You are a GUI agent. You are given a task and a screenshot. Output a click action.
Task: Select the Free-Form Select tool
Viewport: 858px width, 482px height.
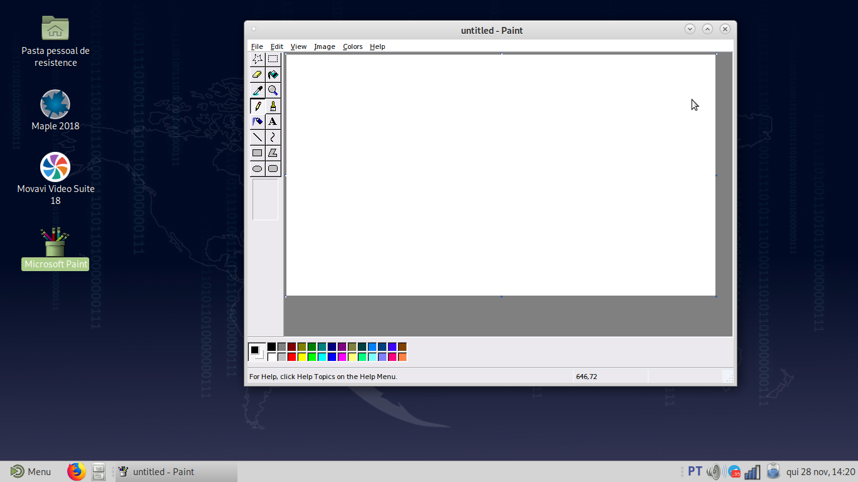[x=258, y=59]
